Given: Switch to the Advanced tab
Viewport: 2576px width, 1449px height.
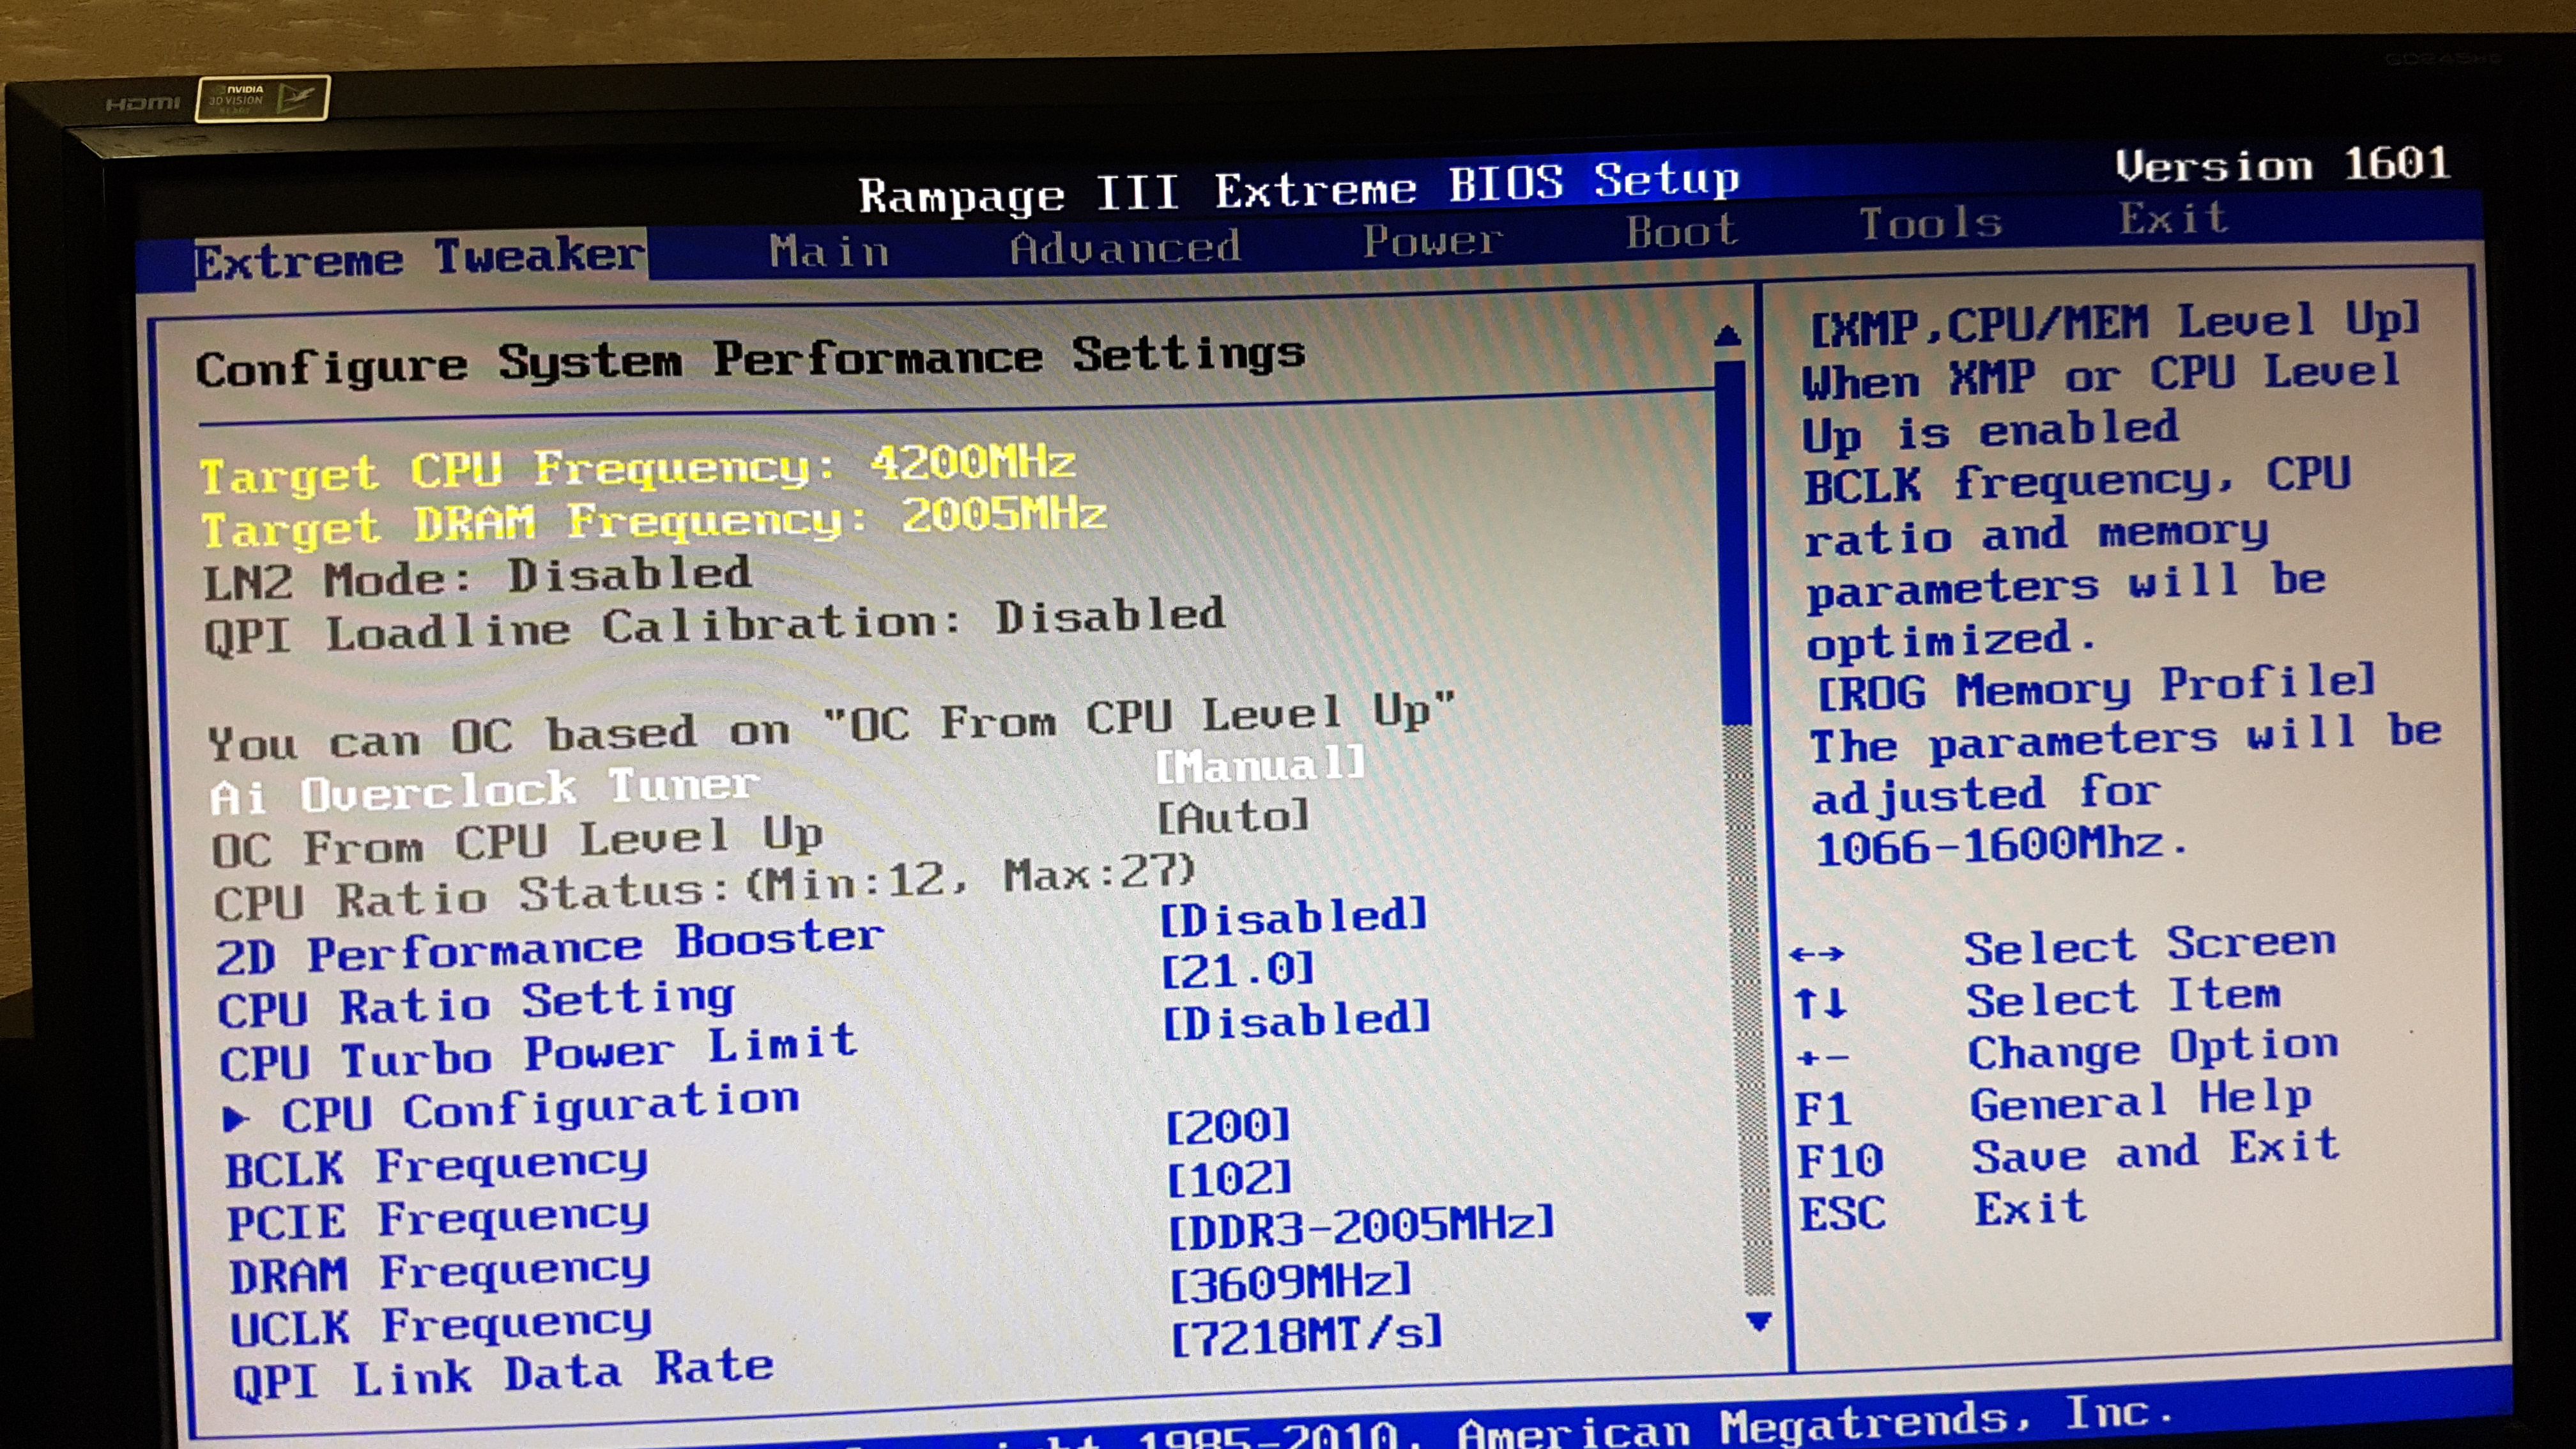Looking at the screenshot, I should [1125, 247].
